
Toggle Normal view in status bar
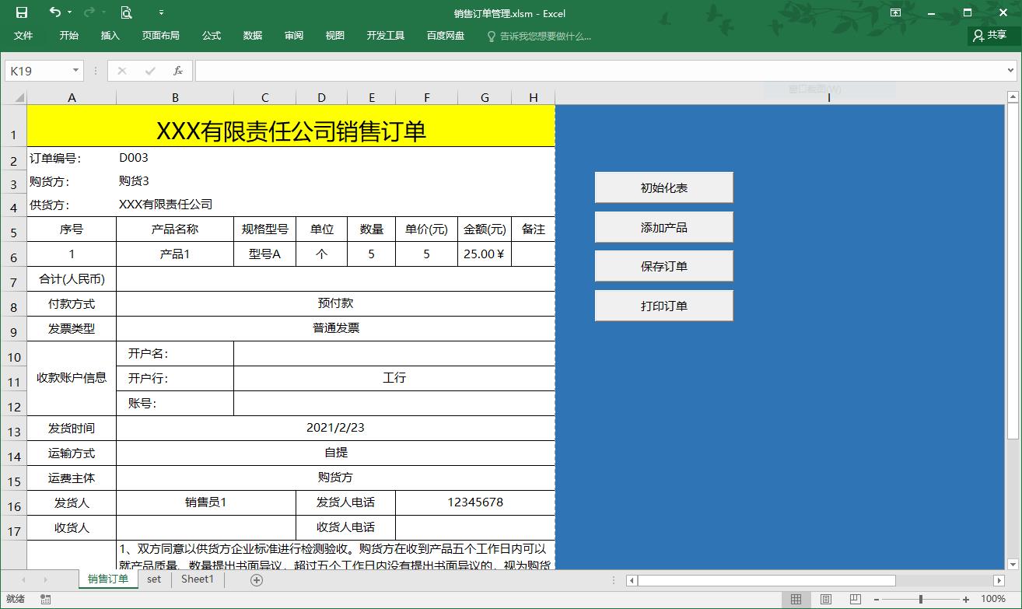[x=797, y=599]
